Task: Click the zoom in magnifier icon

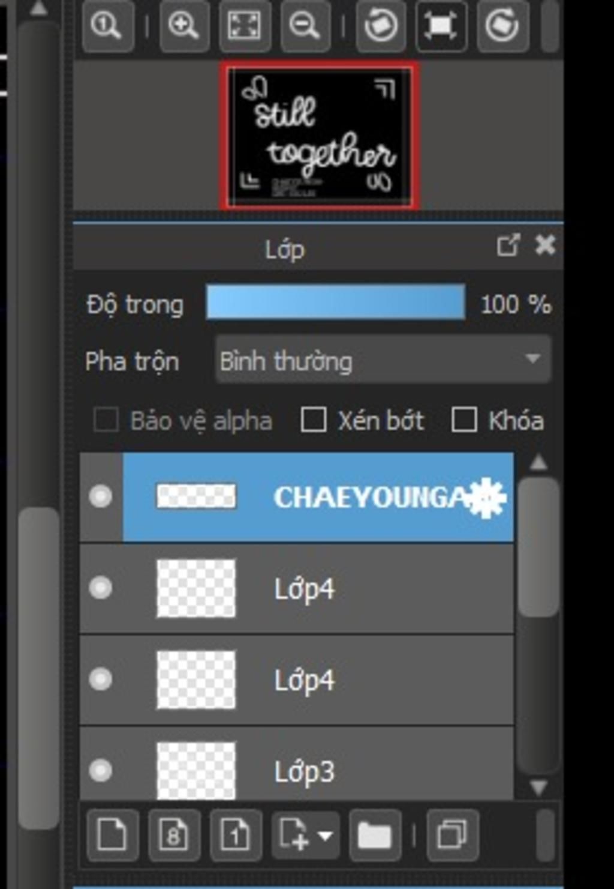Action: click(x=185, y=26)
